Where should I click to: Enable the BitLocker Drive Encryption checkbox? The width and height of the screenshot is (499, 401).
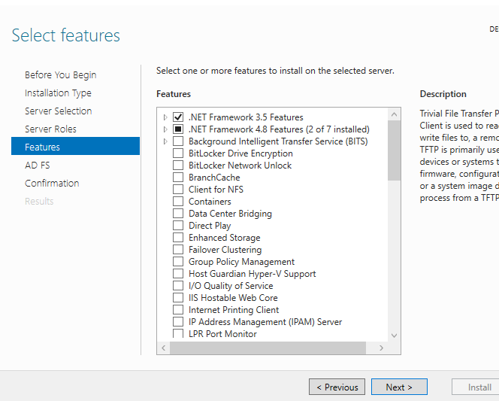click(x=178, y=153)
